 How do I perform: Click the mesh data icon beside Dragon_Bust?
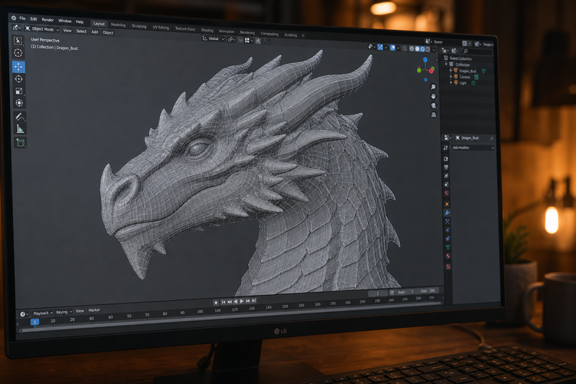(x=483, y=71)
